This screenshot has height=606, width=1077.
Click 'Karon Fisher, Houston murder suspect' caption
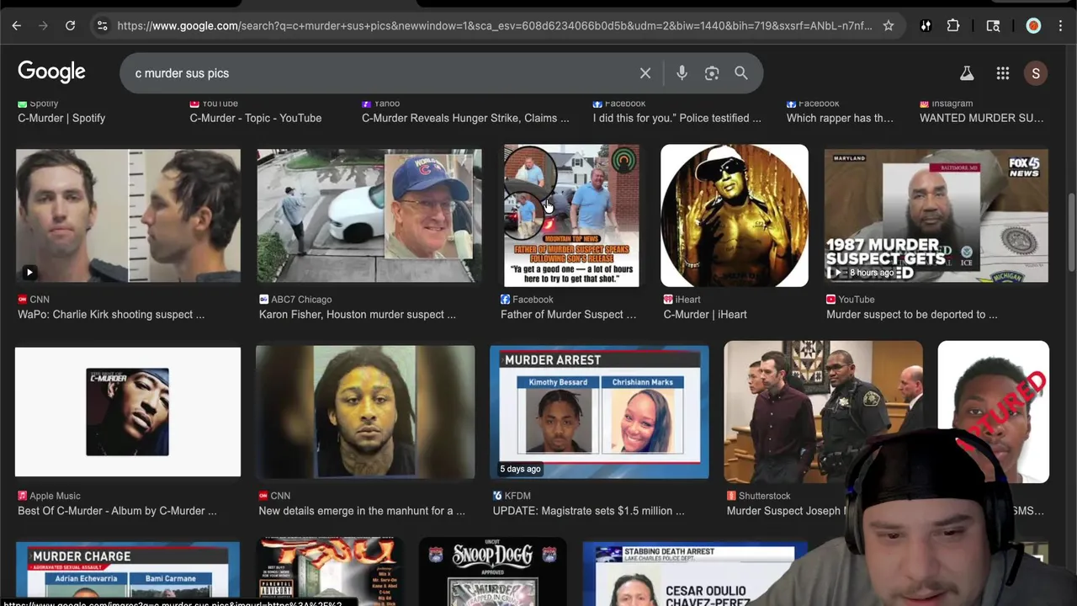[358, 314]
